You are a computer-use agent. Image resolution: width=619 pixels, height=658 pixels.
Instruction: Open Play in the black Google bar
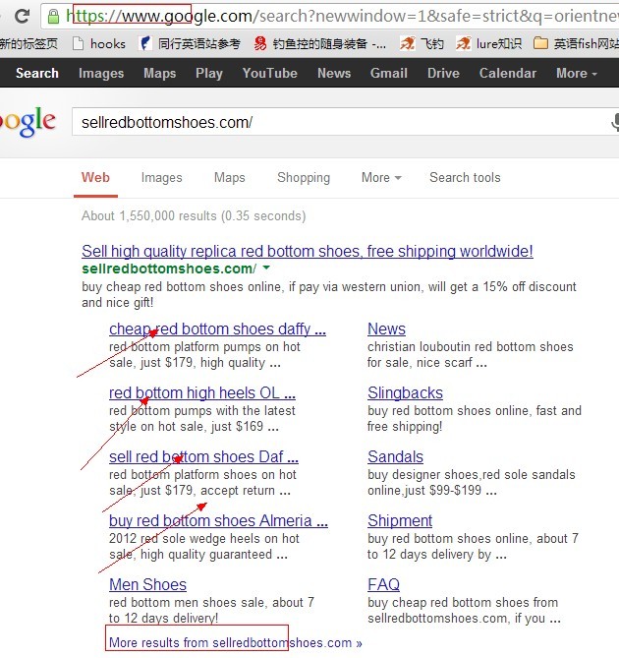tap(209, 73)
